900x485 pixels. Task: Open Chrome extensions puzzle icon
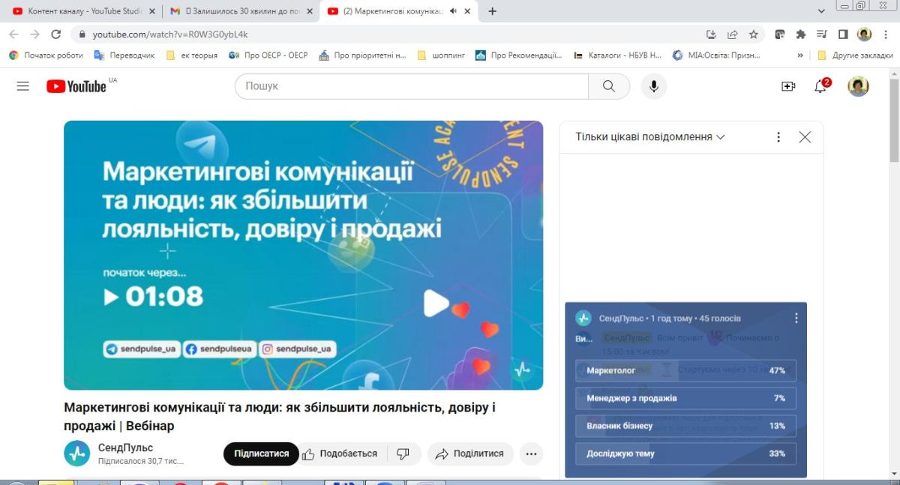pyautogui.click(x=800, y=34)
